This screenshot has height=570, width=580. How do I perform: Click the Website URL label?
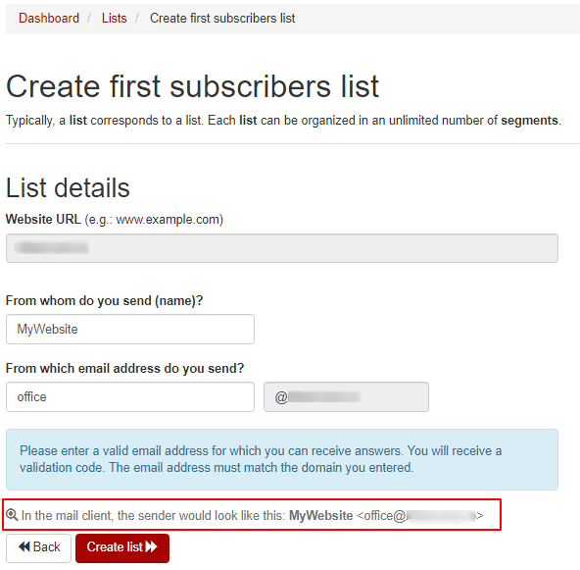tap(43, 219)
